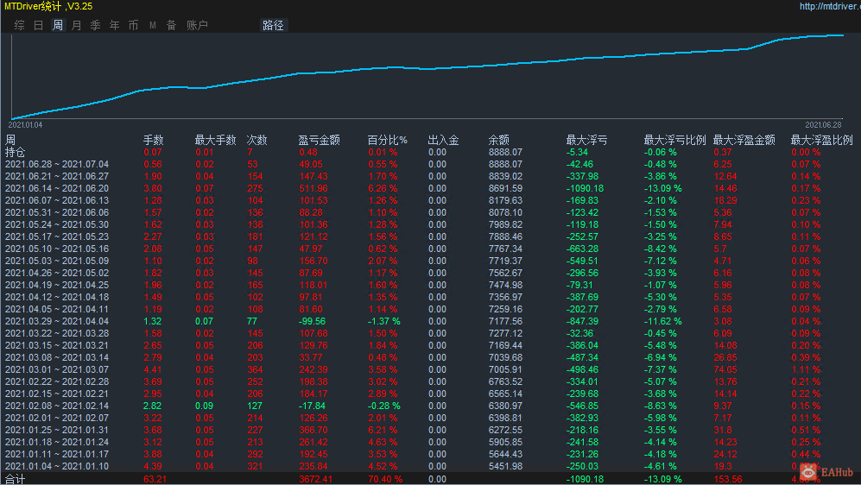
Task: Open the 年 yearly statistics tab
Action: [114, 25]
